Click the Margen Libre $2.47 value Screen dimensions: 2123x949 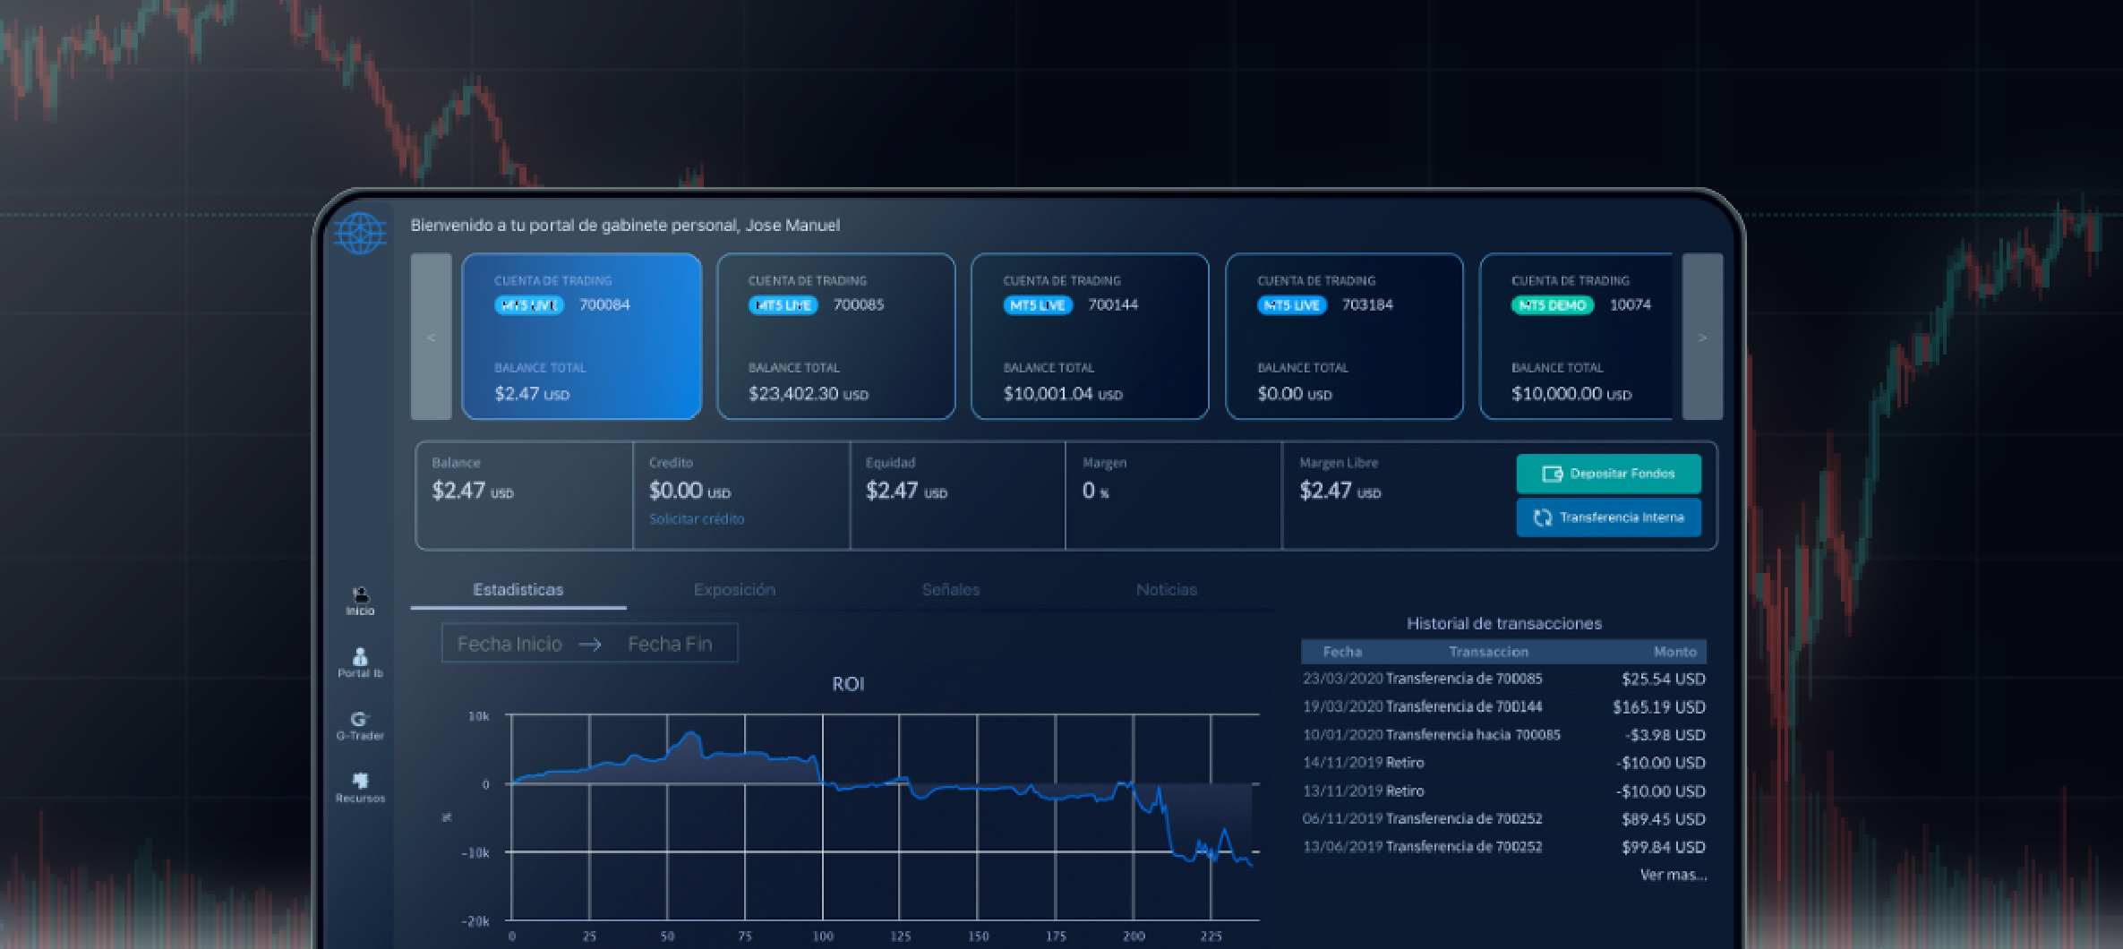point(1340,491)
